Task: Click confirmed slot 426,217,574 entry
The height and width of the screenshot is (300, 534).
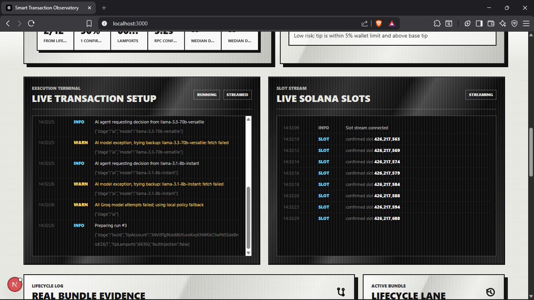Action: point(372,162)
